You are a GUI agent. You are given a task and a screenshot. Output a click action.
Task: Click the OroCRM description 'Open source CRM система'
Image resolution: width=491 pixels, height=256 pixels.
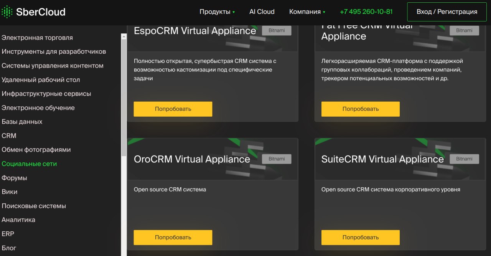(170, 190)
